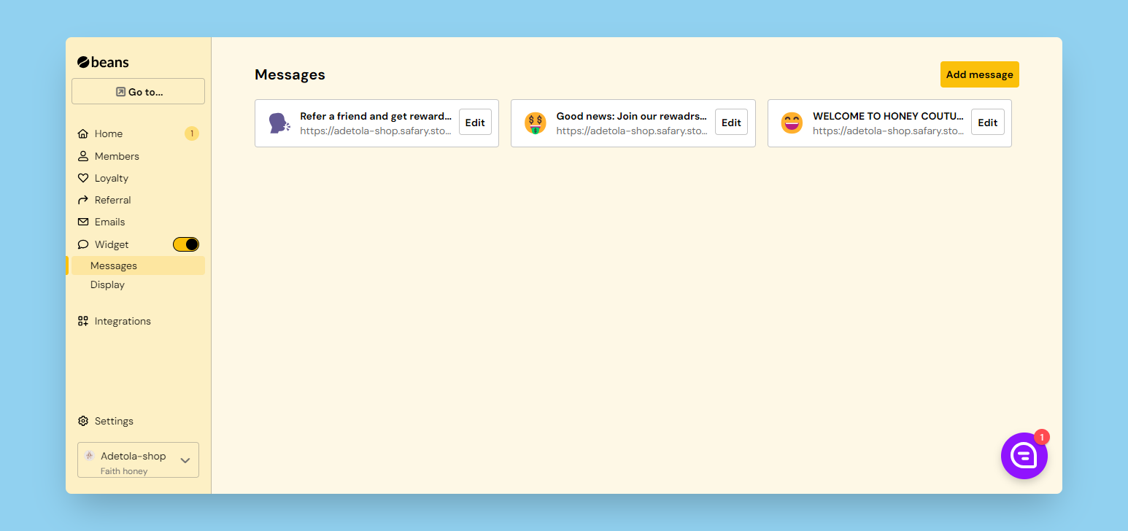The height and width of the screenshot is (531, 1128).
Task: Click the Faith honey account name
Action: pos(124,471)
